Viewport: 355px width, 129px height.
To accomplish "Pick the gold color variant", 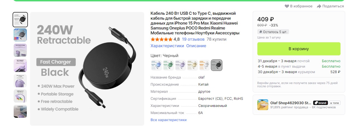I will pos(193,65).
